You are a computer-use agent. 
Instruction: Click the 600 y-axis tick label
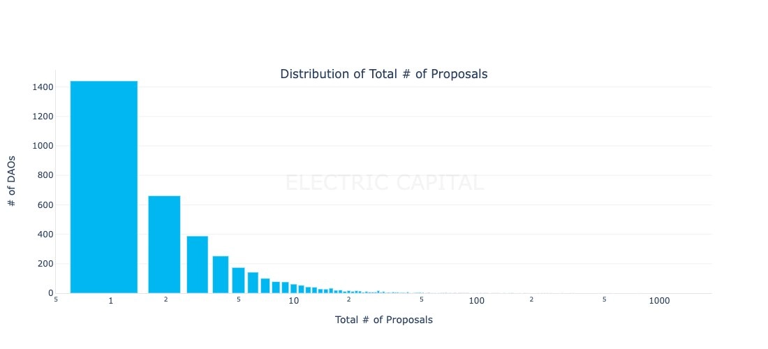tap(44, 205)
